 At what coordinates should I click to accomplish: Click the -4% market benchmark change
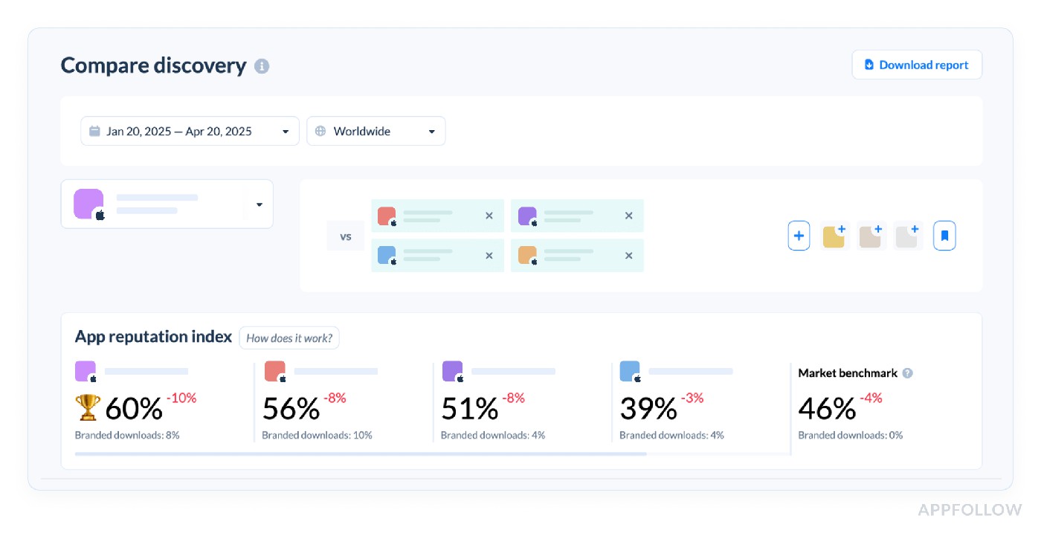pyautogui.click(x=871, y=398)
